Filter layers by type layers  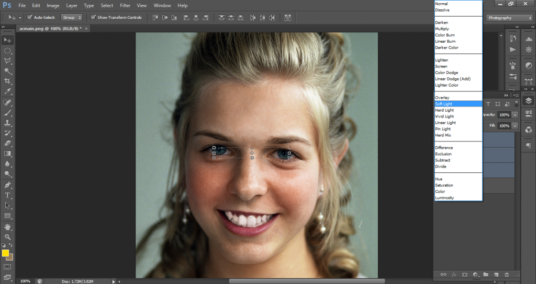[x=488, y=104]
